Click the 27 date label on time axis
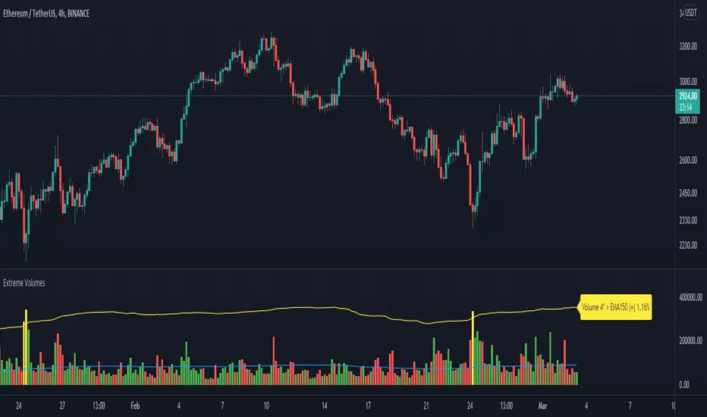The image size is (707, 417). pos(65,405)
